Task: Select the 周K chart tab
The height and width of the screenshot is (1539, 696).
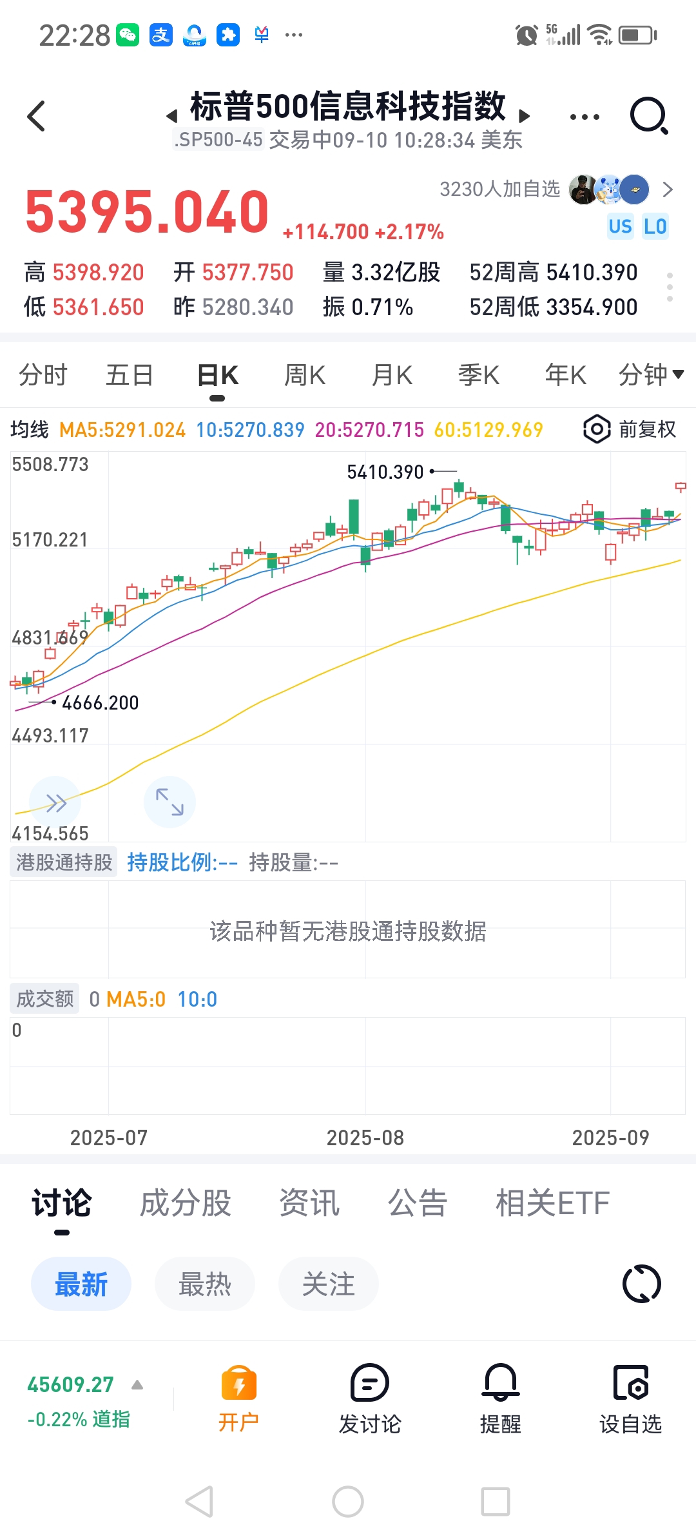Action: click(305, 374)
